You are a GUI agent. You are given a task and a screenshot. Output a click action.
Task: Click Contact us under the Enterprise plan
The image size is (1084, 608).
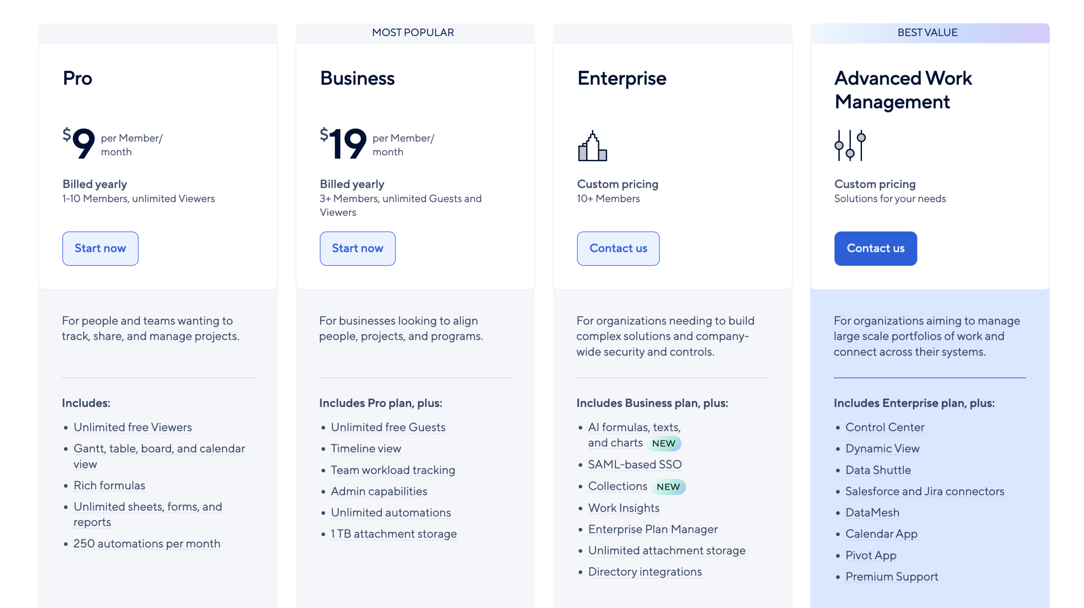pyautogui.click(x=618, y=249)
